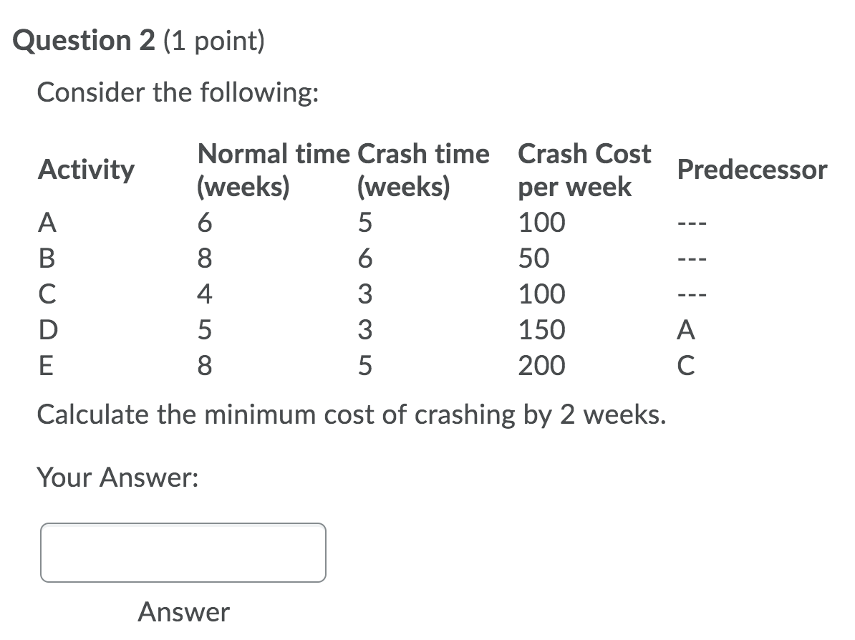Click the Crash Cost per week column header
This screenshot has width=855, height=640.
(x=584, y=170)
